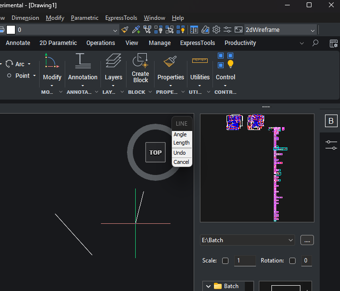The height and width of the screenshot is (291, 340).
Task: Open the Modify menu in menu bar
Action: click(x=55, y=18)
